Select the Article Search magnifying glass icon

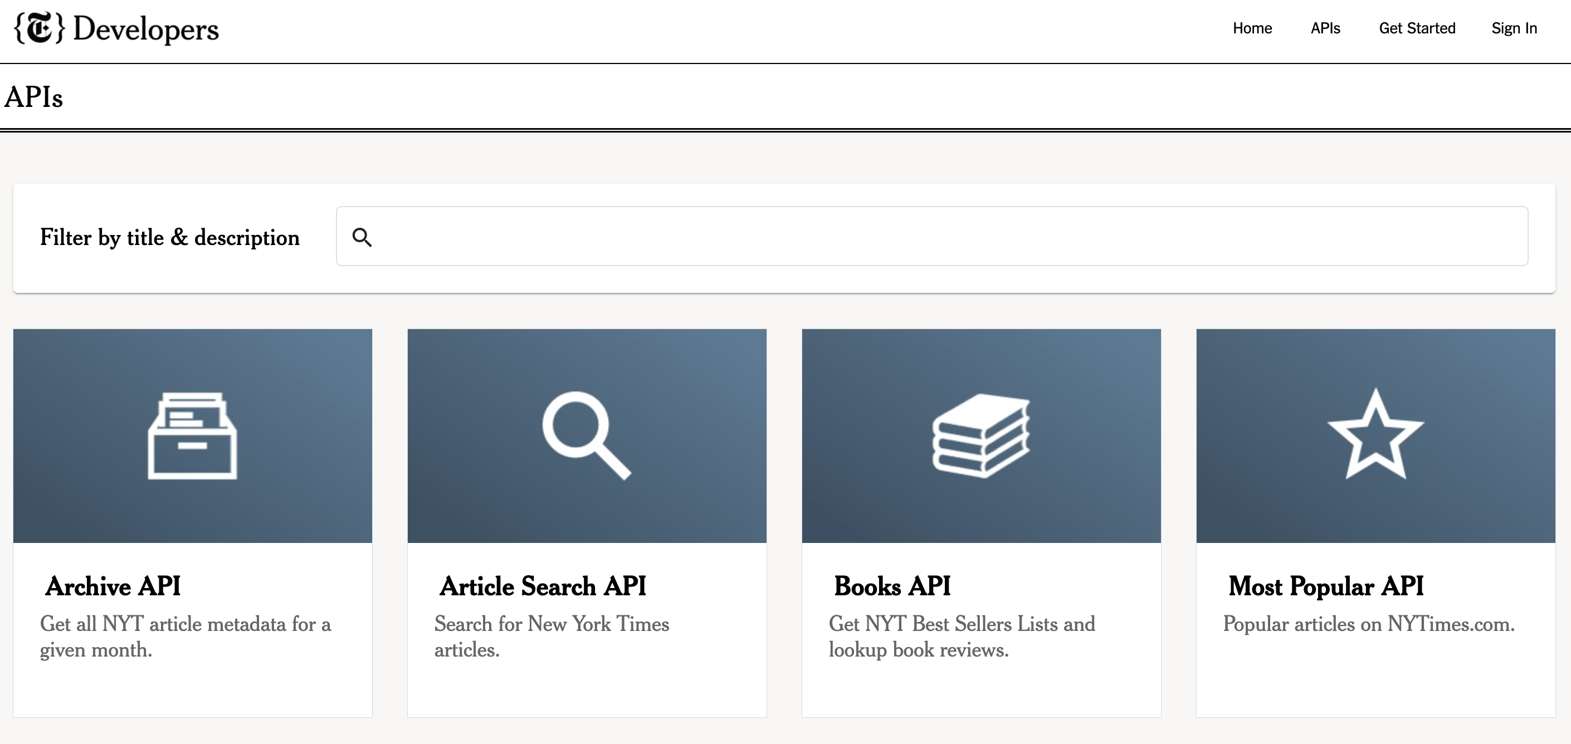coord(587,435)
